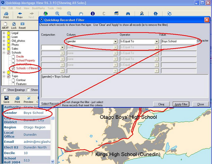This screenshot has width=212, height=164.
Task: Open the File menu
Action: (4, 8)
